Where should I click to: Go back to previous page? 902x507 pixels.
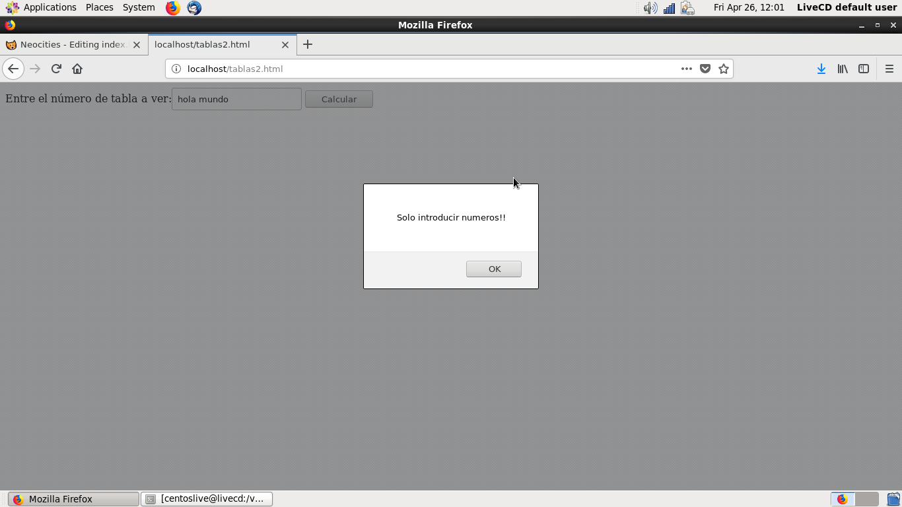click(13, 69)
